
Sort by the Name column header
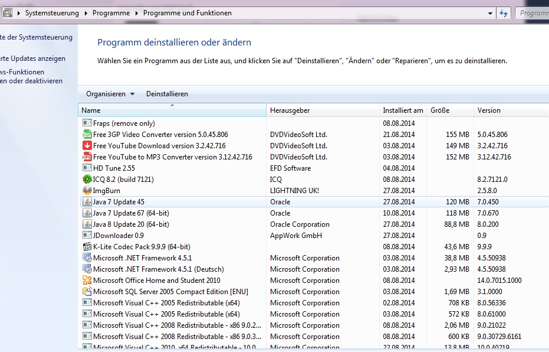pyautogui.click(x=172, y=110)
